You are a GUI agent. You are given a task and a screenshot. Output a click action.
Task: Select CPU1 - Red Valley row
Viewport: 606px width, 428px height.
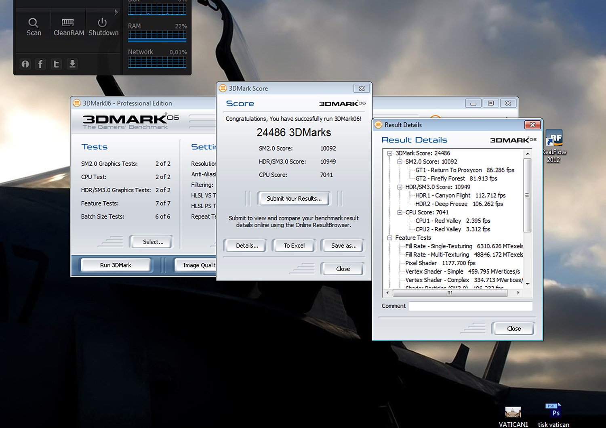tap(452, 221)
